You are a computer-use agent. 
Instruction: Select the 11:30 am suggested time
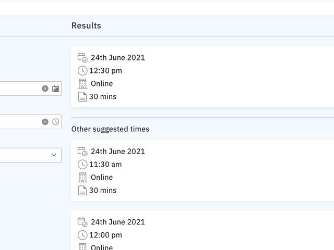pyautogui.click(x=106, y=165)
